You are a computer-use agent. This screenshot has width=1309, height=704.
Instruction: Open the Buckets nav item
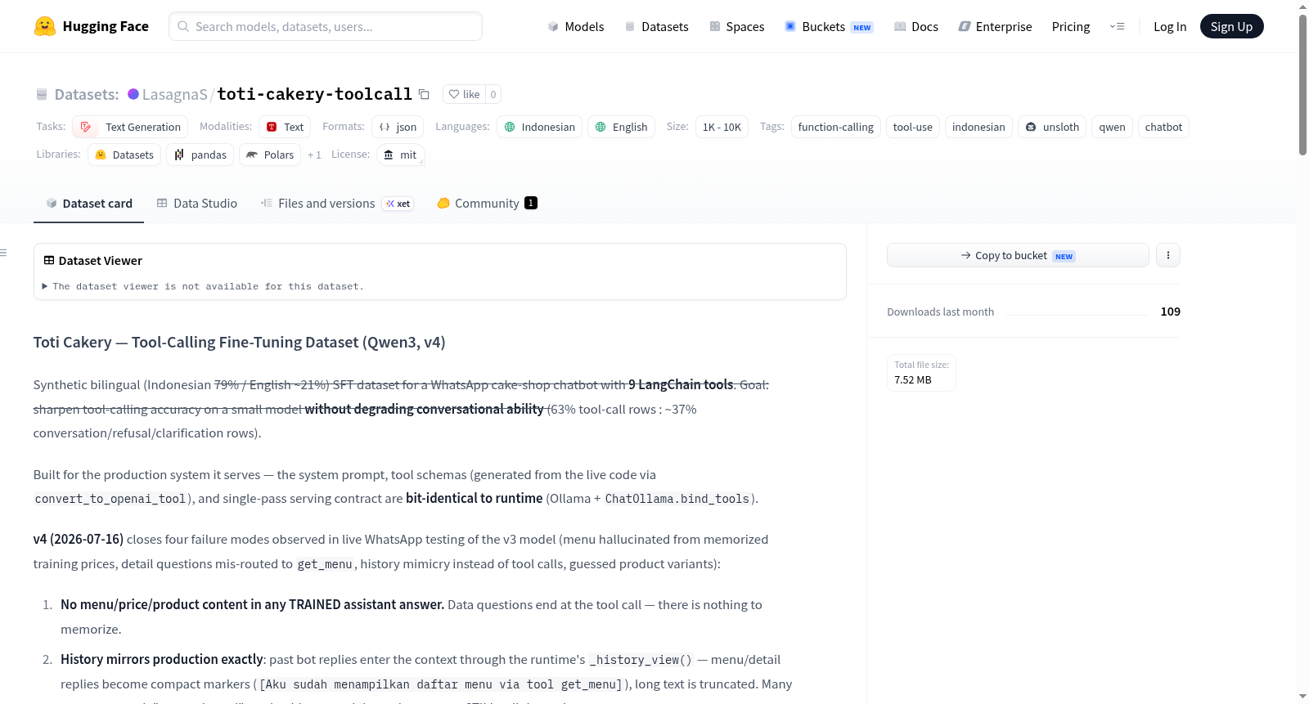click(x=829, y=26)
